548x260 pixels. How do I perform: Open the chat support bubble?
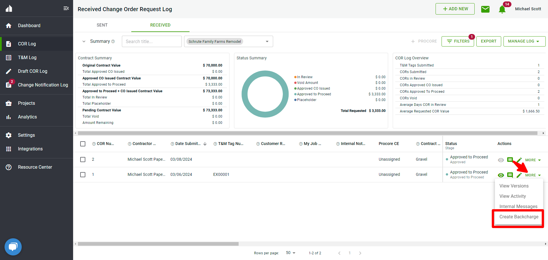(x=13, y=247)
